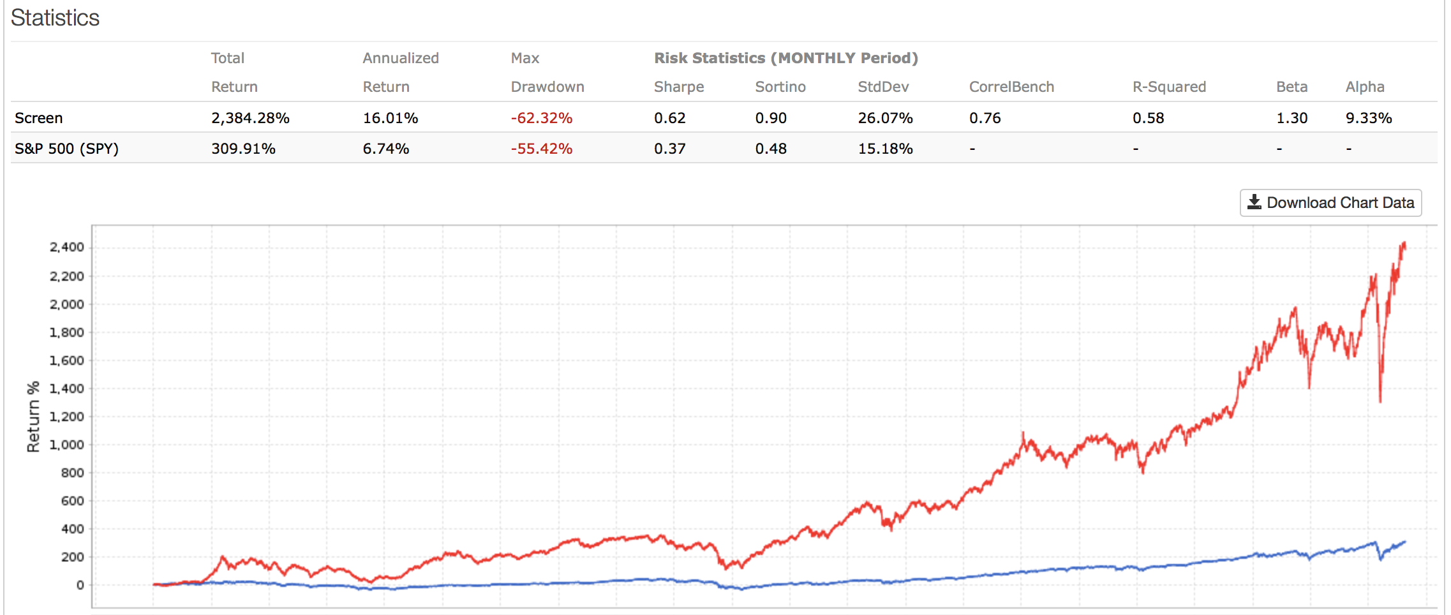Click the Download Chart Data button
The height and width of the screenshot is (615, 1451).
pyautogui.click(x=1330, y=203)
